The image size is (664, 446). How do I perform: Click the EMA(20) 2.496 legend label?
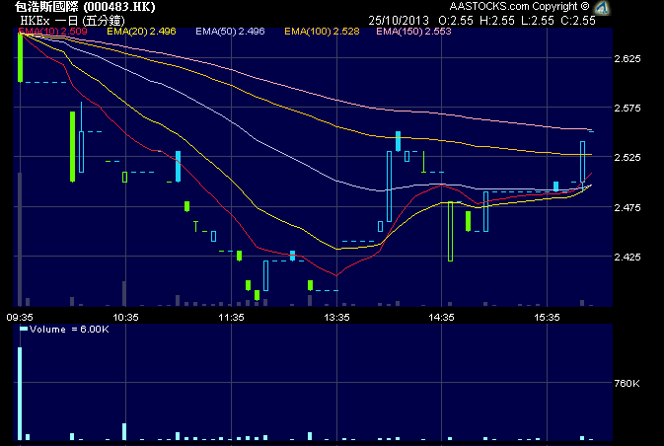(x=141, y=32)
